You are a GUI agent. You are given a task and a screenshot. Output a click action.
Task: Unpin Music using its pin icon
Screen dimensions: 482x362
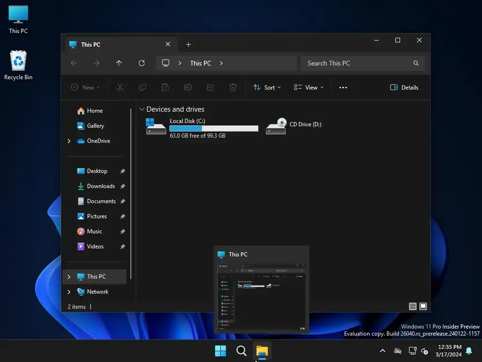(x=123, y=231)
